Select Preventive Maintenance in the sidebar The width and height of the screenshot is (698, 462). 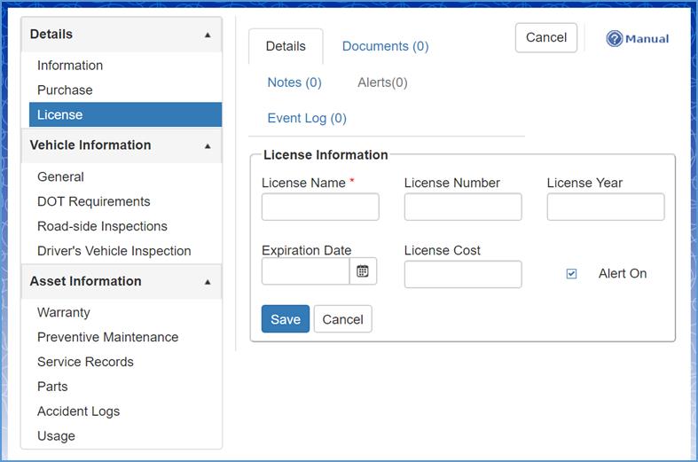point(107,337)
